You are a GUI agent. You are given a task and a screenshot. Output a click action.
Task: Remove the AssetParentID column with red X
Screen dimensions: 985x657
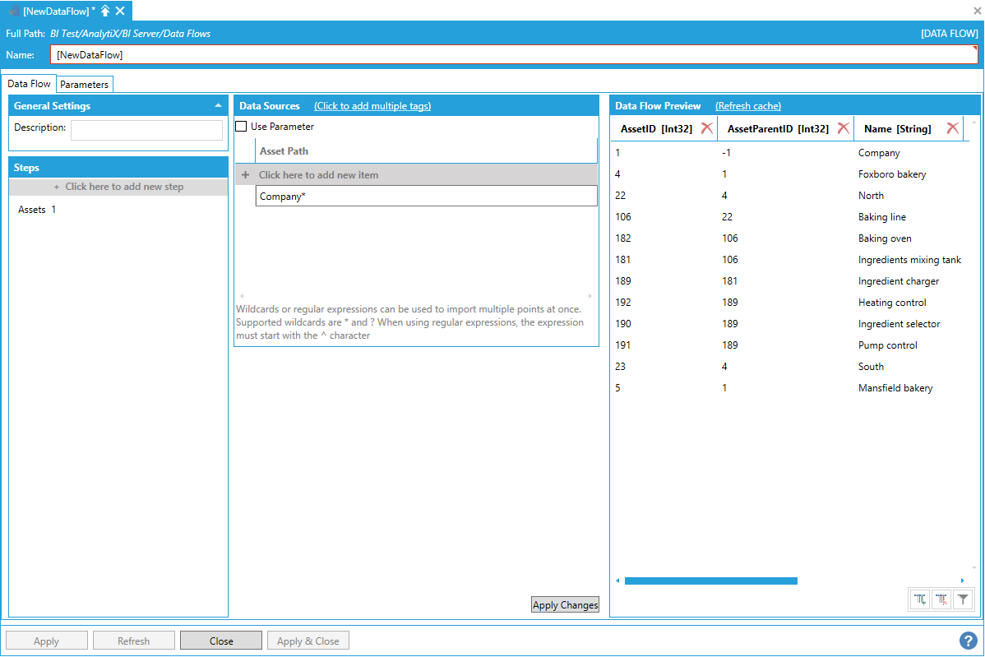click(x=843, y=128)
